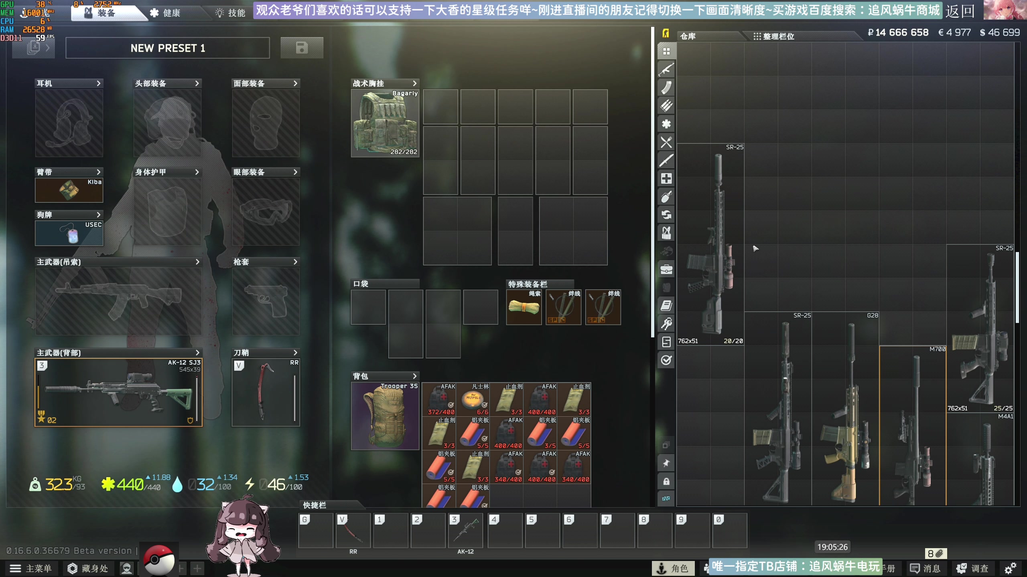The height and width of the screenshot is (577, 1027).
Task: Open settings gears icon bottom right
Action: tap(1010, 568)
